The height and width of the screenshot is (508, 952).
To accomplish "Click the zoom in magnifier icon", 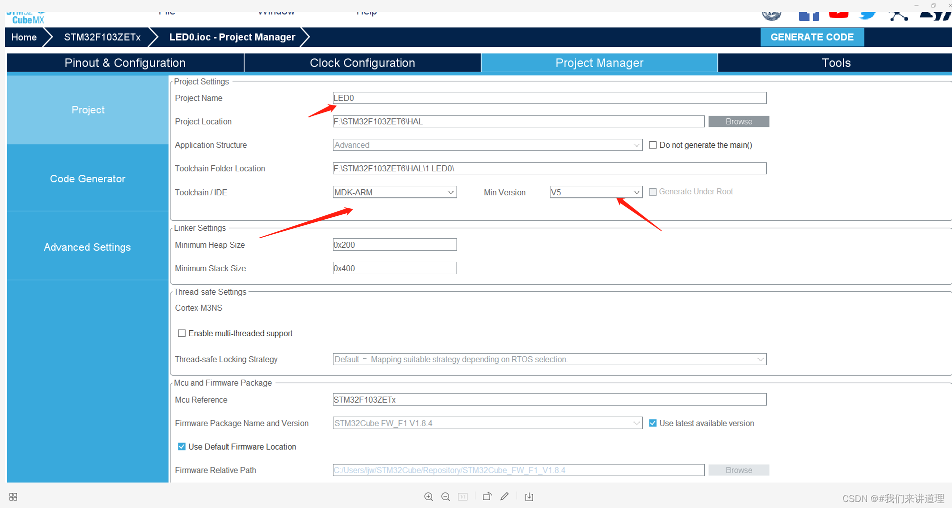I will 428,497.
